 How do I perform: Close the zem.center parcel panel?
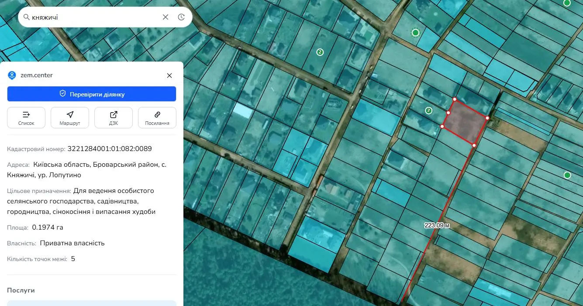[x=169, y=76]
